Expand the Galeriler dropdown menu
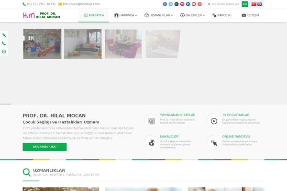287x191 pixels. 192,15
